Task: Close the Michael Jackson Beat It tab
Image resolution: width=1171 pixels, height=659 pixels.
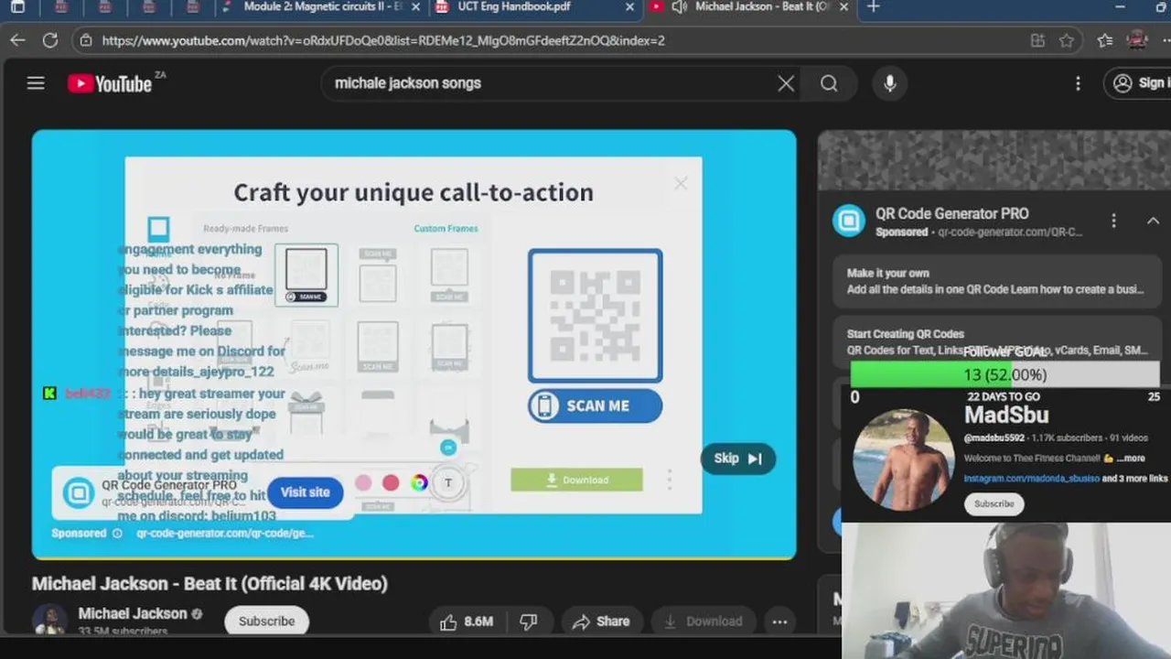Action: coord(843,6)
